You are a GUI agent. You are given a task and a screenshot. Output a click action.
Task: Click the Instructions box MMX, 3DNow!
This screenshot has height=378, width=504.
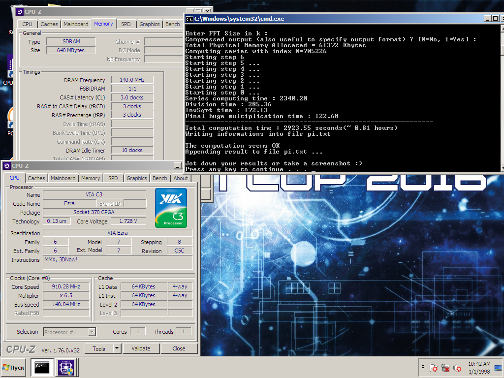(118, 262)
